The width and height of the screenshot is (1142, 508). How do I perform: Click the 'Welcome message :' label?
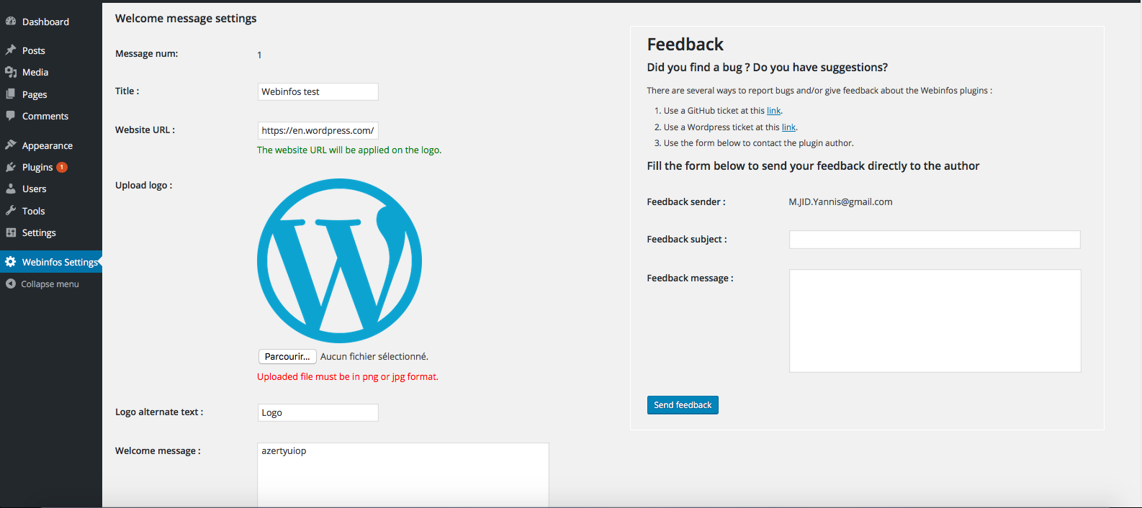[x=158, y=451]
